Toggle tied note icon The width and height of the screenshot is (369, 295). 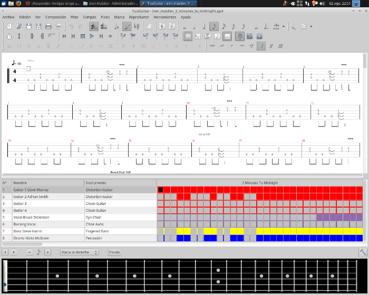coord(294,26)
